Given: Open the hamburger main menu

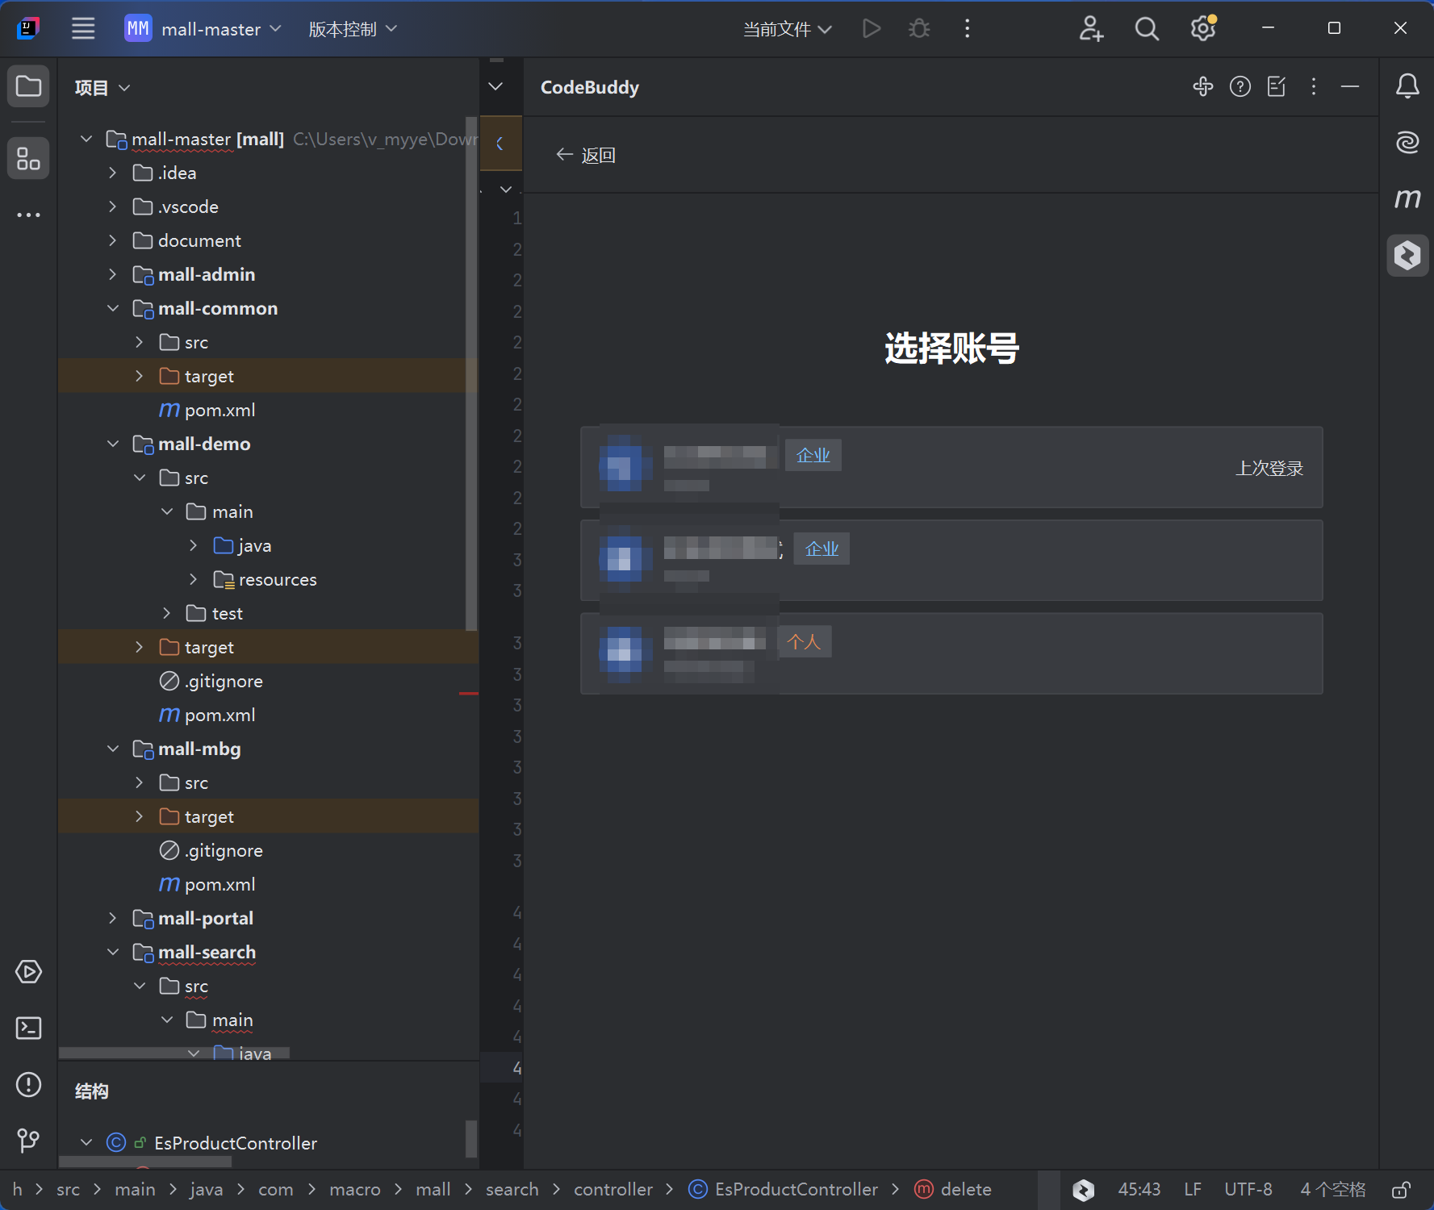Looking at the screenshot, I should (x=82, y=28).
